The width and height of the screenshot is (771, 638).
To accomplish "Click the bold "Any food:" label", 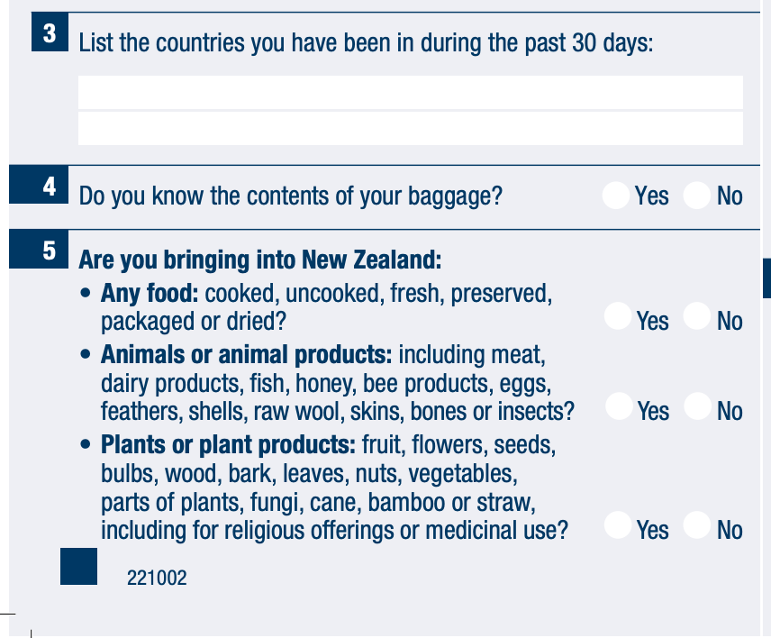I will [150, 293].
